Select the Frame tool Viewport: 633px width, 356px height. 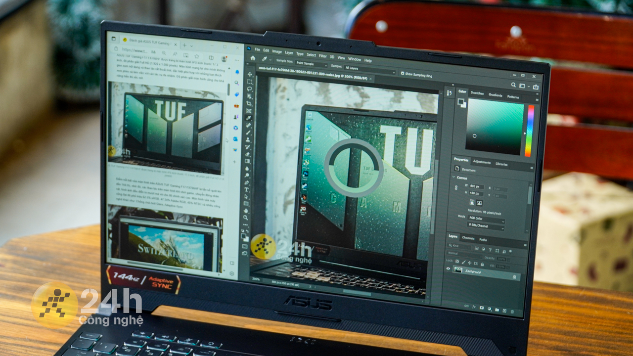click(249, 111)
